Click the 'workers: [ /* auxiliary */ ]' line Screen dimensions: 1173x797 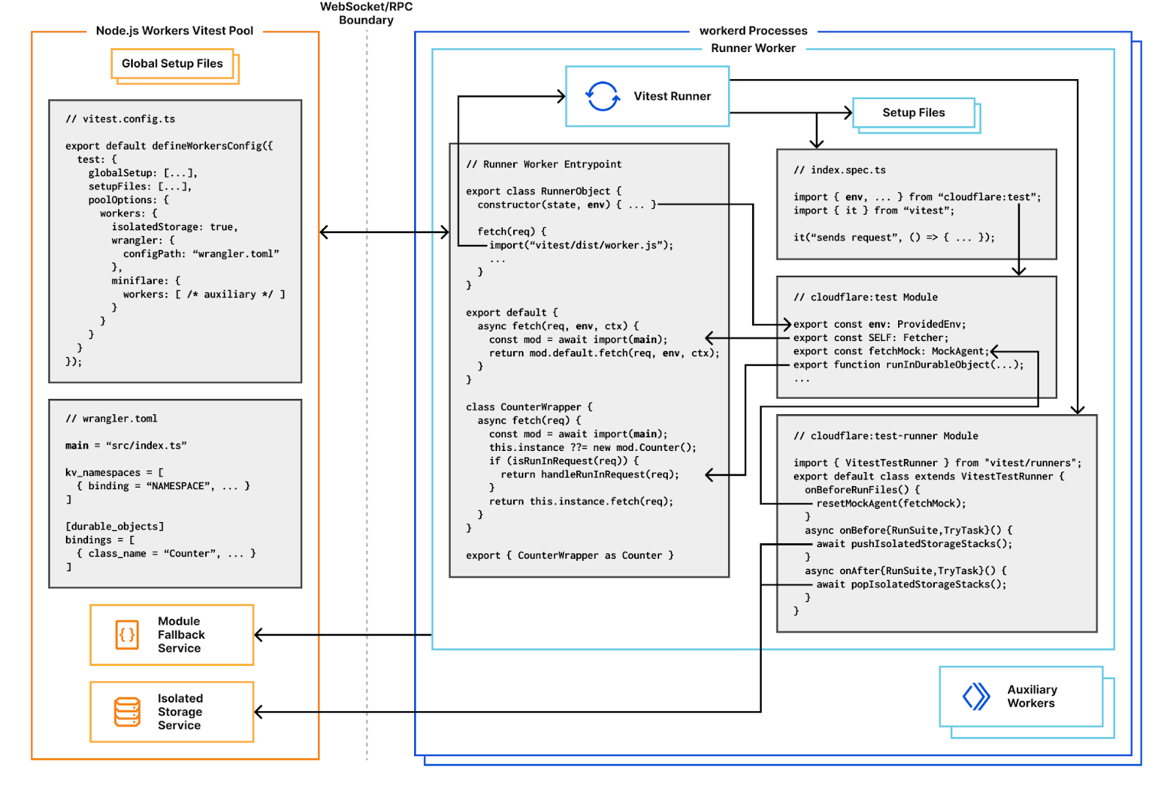tap(204, 294)
